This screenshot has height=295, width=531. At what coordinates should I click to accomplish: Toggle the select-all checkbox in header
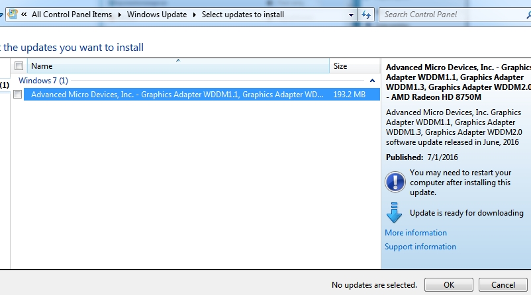coord(19,66)
